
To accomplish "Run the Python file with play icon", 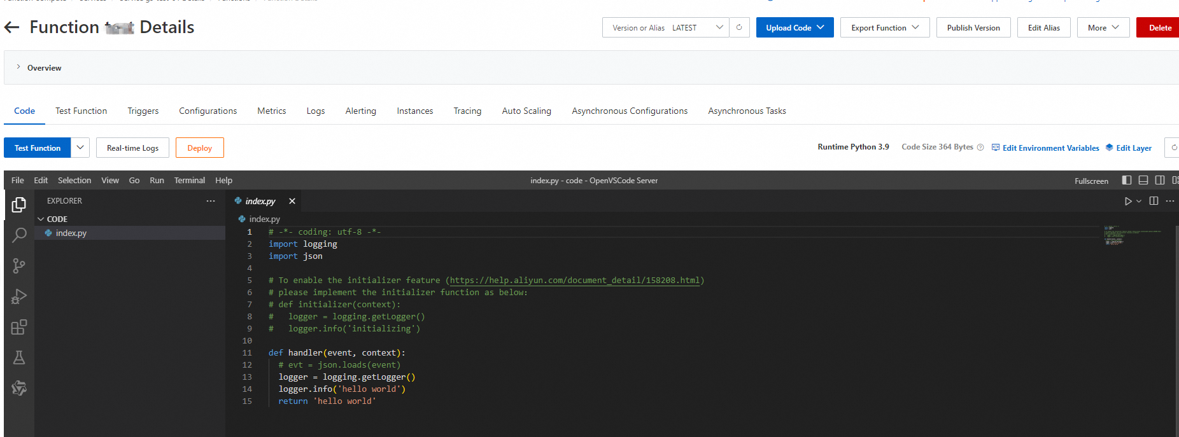I will coord(1128,201).
